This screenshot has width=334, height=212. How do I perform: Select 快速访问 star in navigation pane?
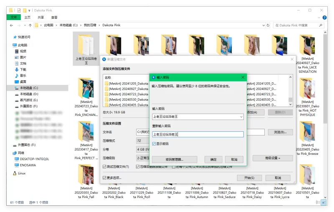tap(15, 37)
